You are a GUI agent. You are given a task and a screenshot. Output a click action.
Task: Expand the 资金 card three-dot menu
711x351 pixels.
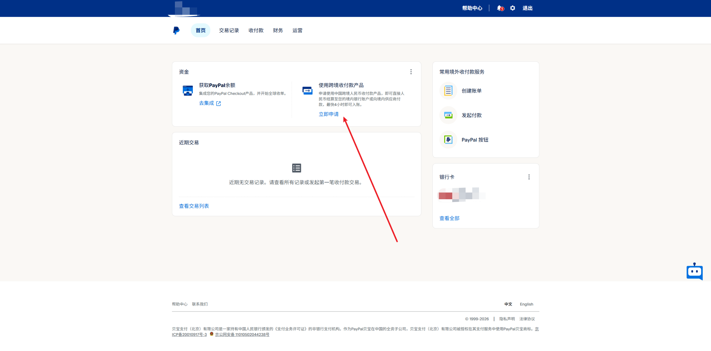411,72
